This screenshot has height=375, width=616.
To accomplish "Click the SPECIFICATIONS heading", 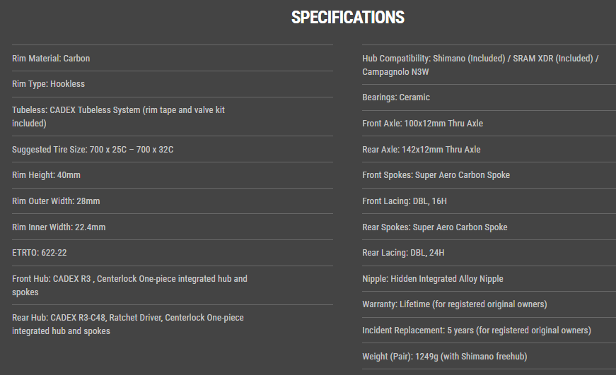I will coord(347,18).
